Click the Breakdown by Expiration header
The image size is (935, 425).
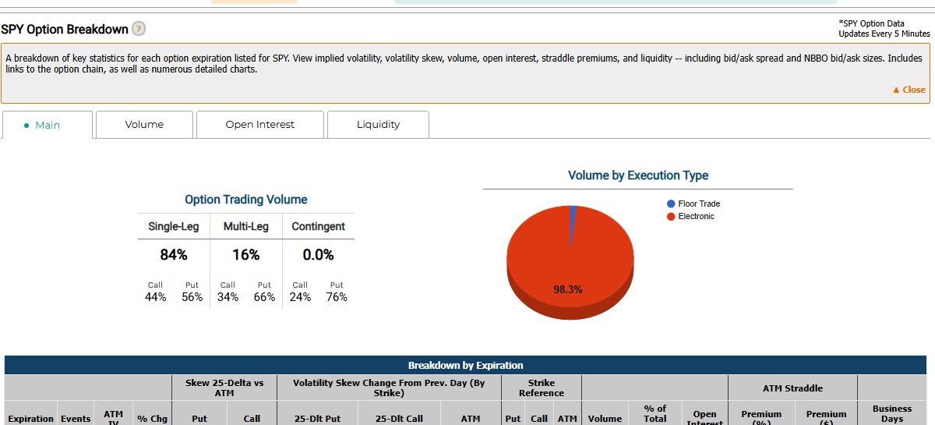click(466, 365)
